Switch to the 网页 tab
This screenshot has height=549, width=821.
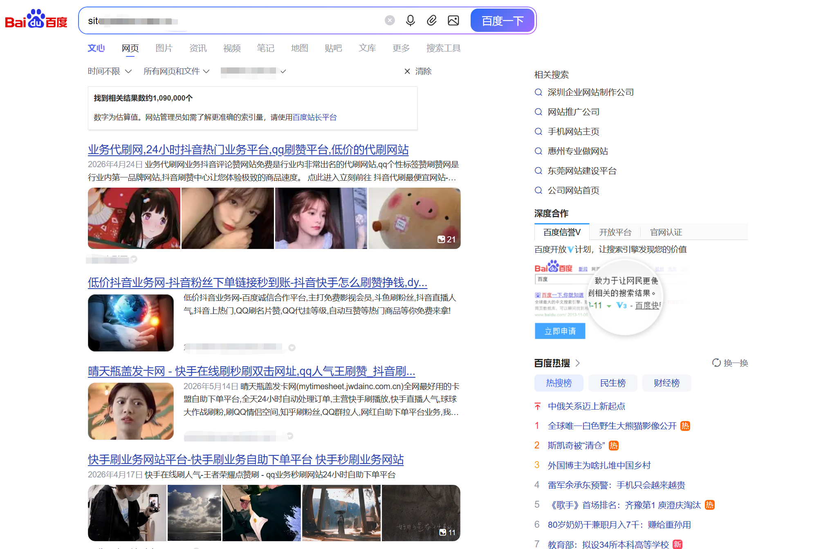130,48
